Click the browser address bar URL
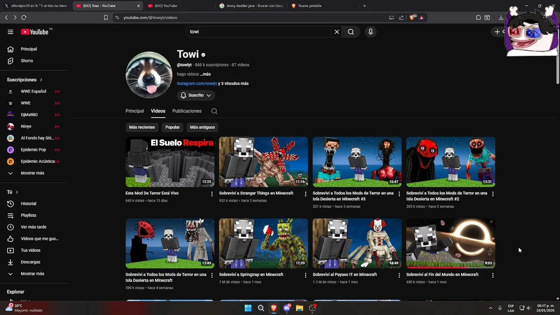This screenshot has width=560, height=315. 150,17
